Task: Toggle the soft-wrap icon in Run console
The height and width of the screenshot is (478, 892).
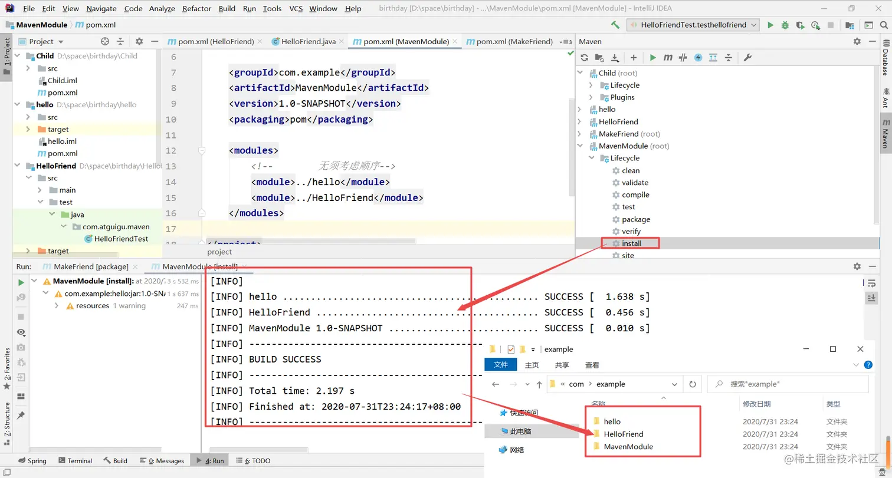Action: point(871,283)
